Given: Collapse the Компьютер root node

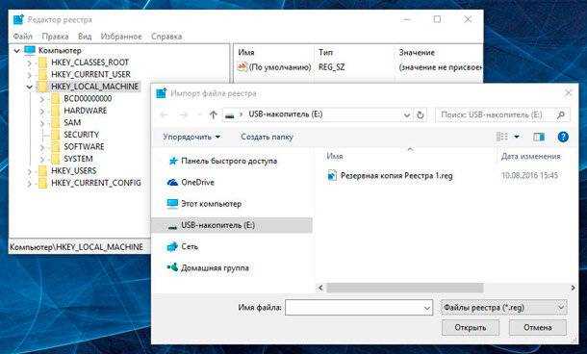Looking at the screenshot, I should click(17, 51).
